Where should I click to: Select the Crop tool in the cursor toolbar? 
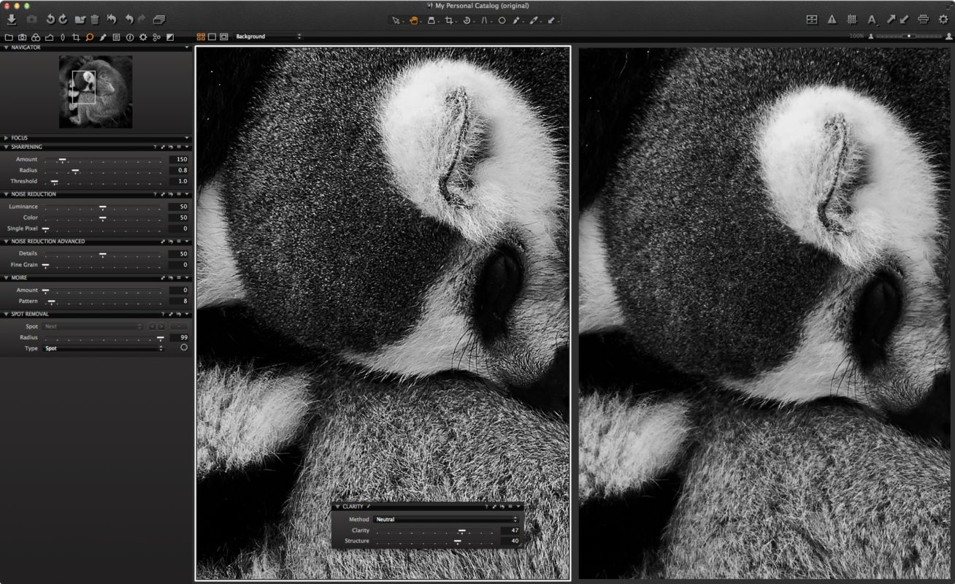450,21
